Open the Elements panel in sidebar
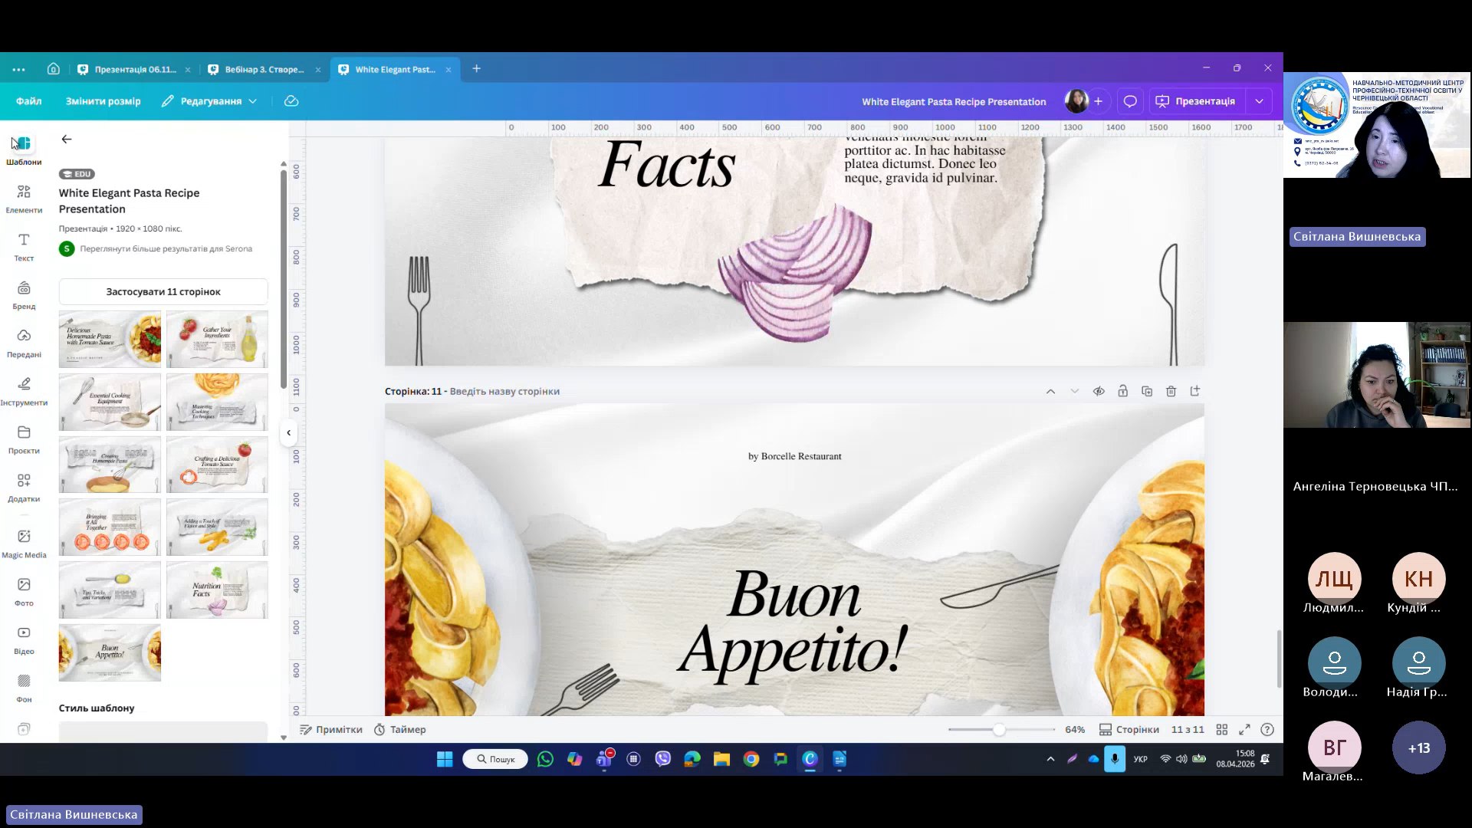1472x828 pixels. [24, 198]
